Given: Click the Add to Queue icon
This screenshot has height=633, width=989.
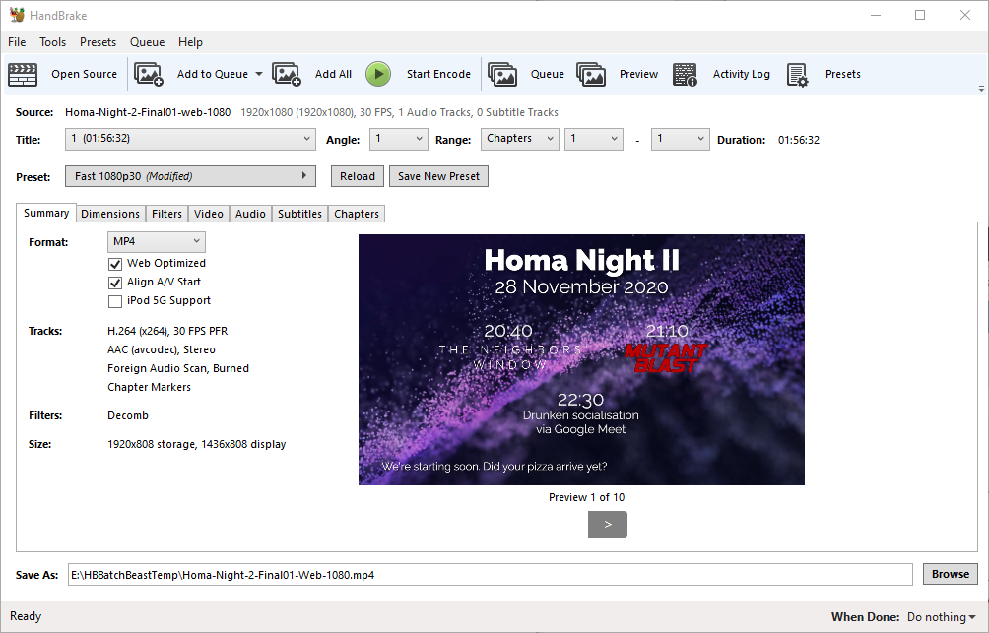Looking at the screenshot, I should (149, 74).
